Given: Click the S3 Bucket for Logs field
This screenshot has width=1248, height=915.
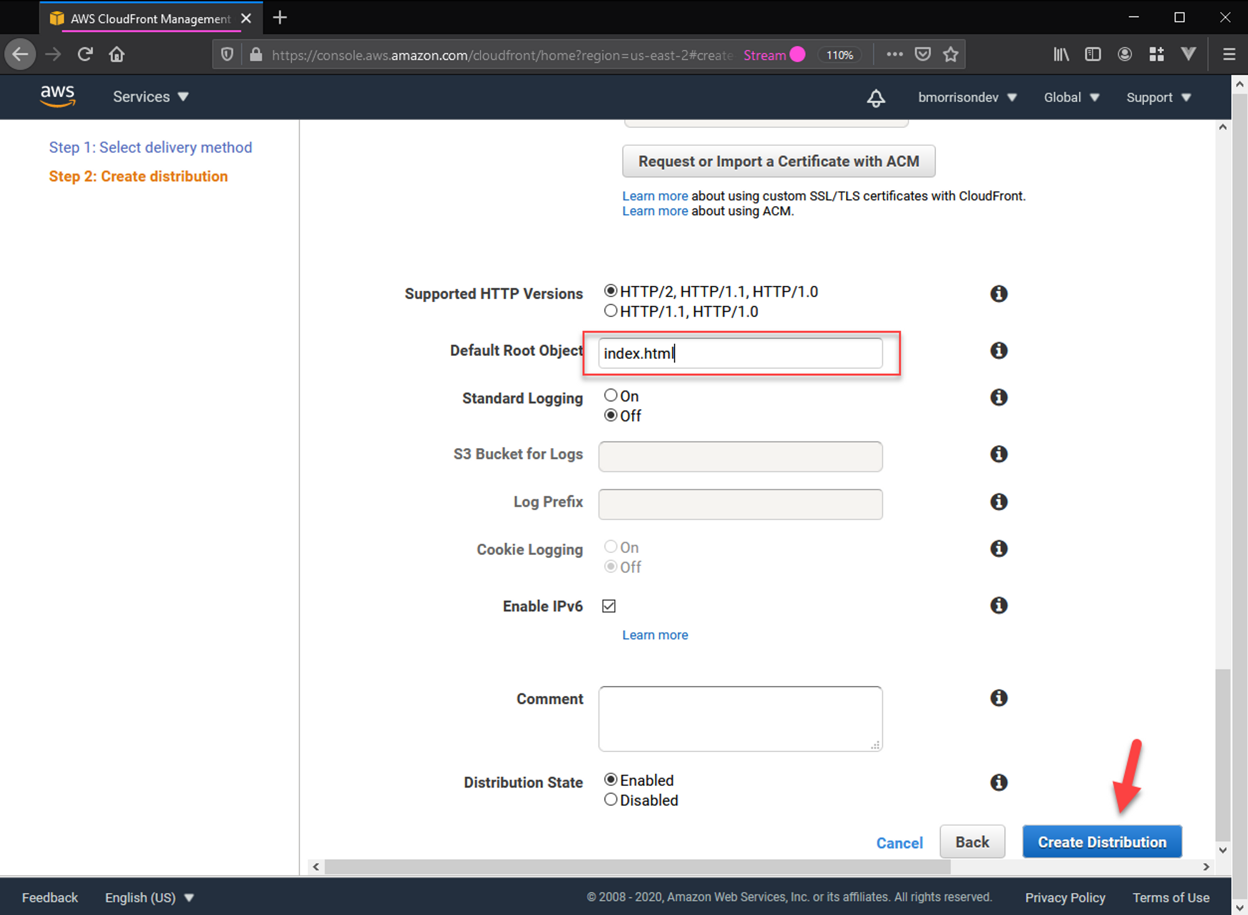Looking at the screenshot, I should pyautogui.click(x=740, y=456).
